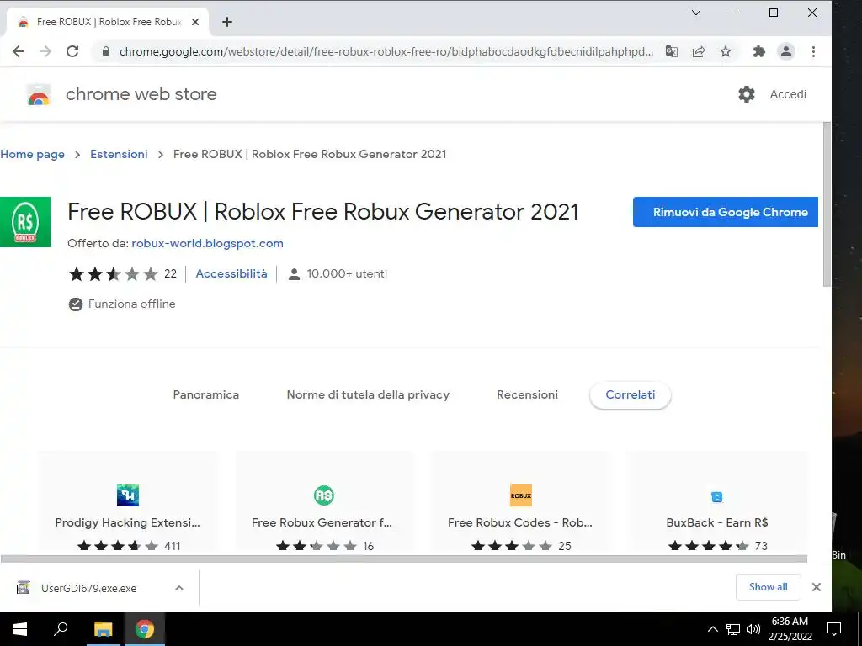Screen dimensions: 862x646
Task: Click the Prodigy Hacking Extensi... title
Action: [128, 522]
